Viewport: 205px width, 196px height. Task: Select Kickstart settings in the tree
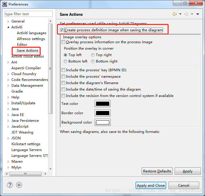pos(26,144)
